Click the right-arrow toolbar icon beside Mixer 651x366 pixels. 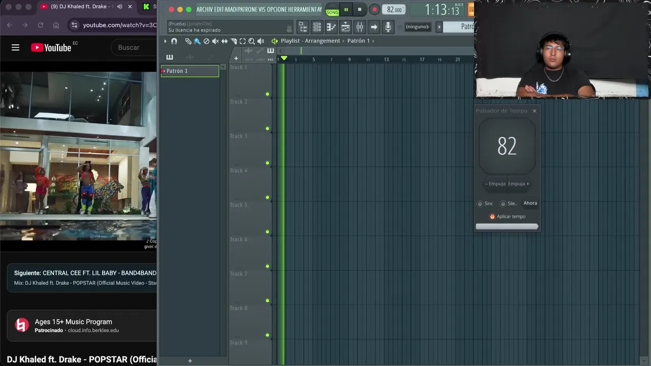click(x=374, y=27)
